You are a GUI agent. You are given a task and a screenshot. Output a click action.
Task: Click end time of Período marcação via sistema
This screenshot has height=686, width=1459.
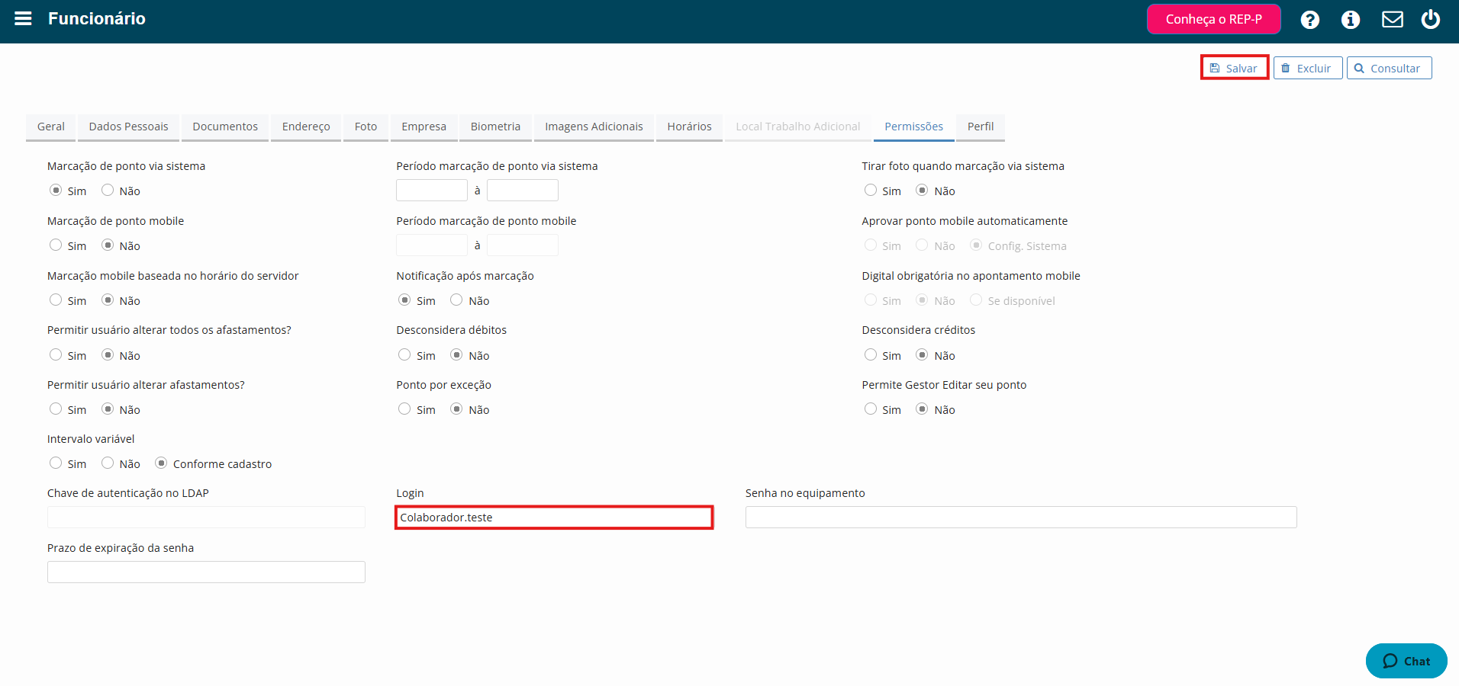point(523,190)
